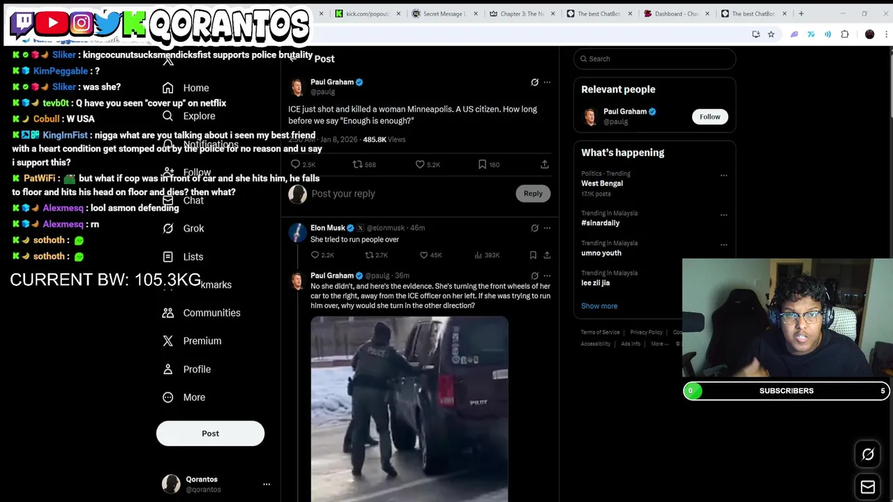This screenshot has width=893, height=502.
Task: Click the bookmark star in address bar
Action: [771, 34]
